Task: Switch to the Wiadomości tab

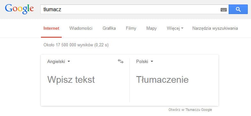Action: point(81,28)
